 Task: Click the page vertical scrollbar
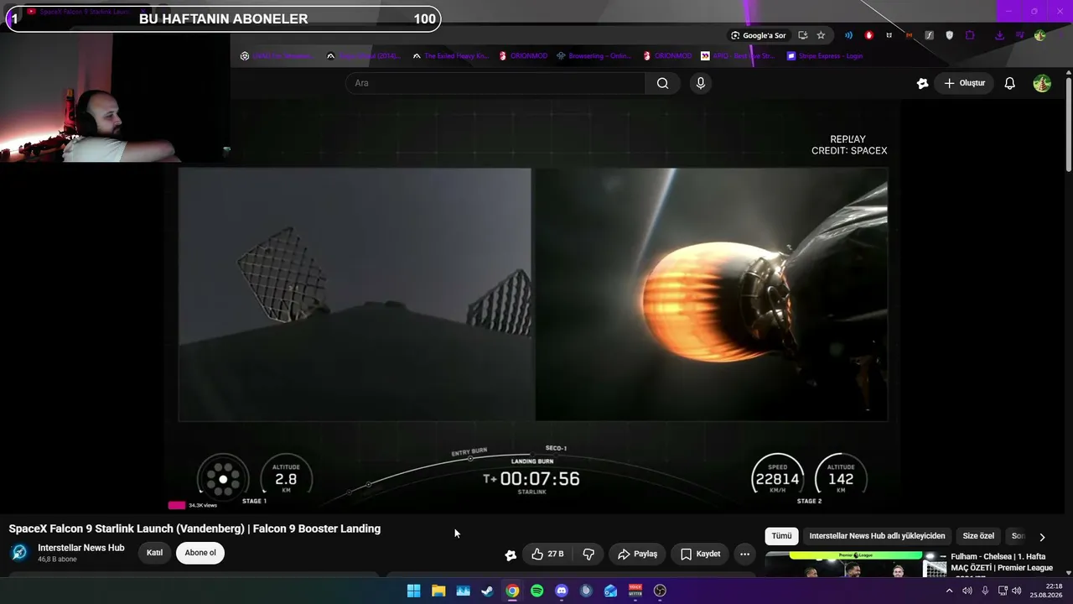pyautogui.click(x=1068, y=126)
